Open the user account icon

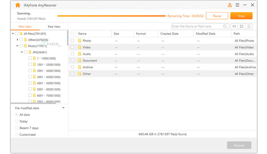point(230,5)
